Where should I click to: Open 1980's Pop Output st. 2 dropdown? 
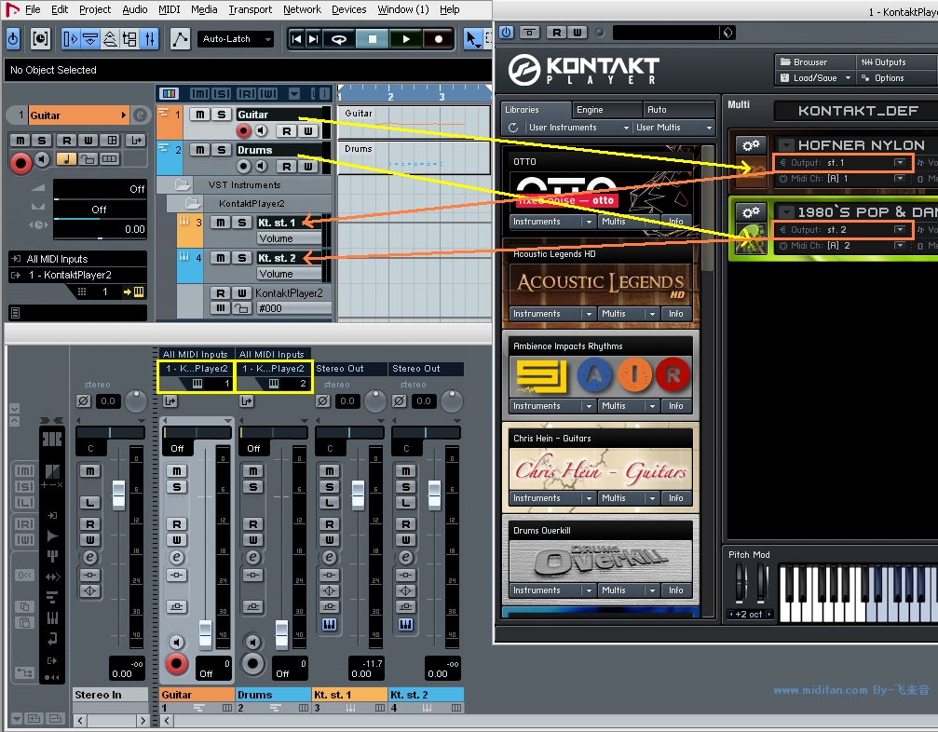tap(900, 230)
